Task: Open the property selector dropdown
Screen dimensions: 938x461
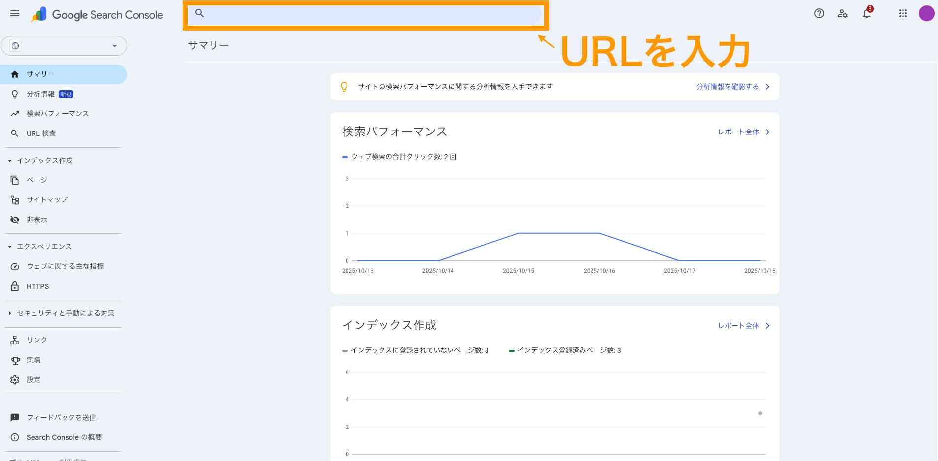Action: pyautogui.click(x=64, y=46)
